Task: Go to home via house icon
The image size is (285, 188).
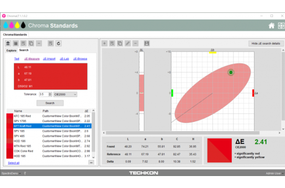Action: (x=271, y=26)
